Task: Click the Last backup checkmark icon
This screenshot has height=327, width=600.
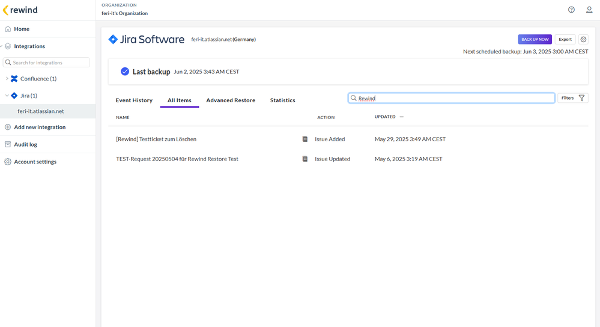Action: [125, 72]
